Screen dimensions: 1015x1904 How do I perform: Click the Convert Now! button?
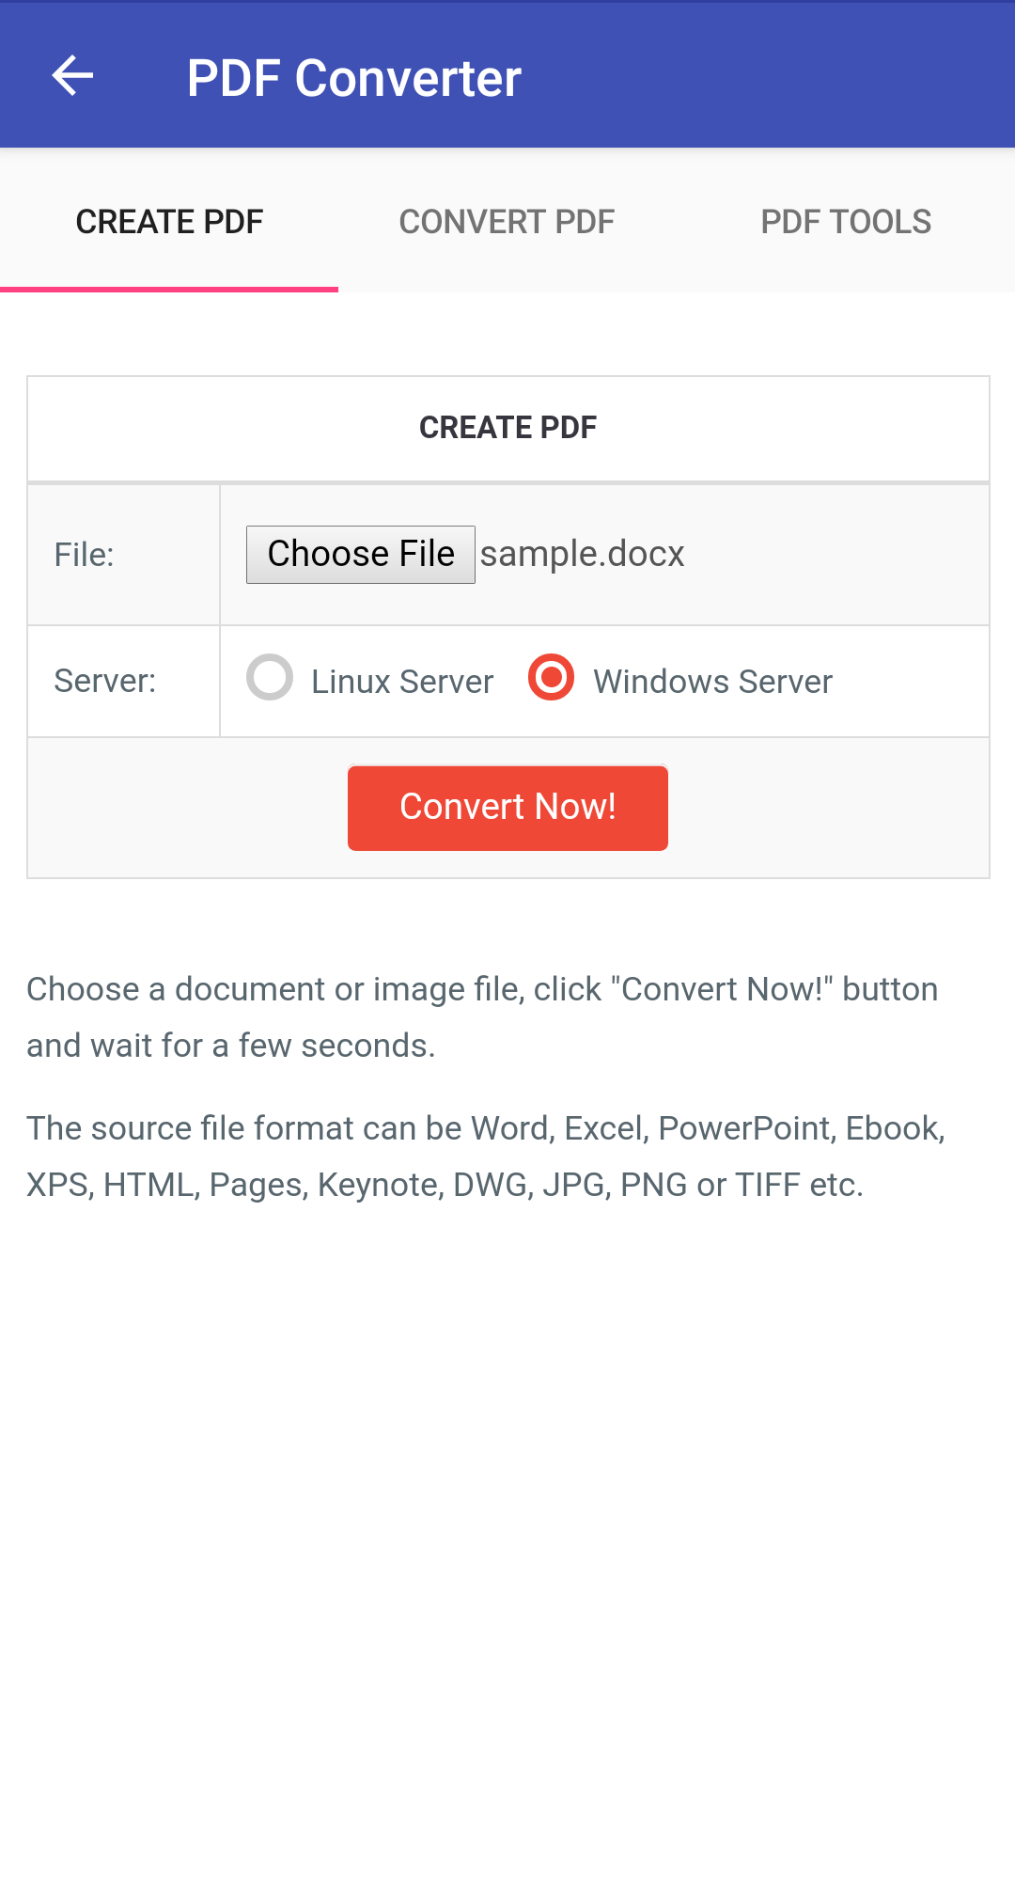[x=507, y=808]
